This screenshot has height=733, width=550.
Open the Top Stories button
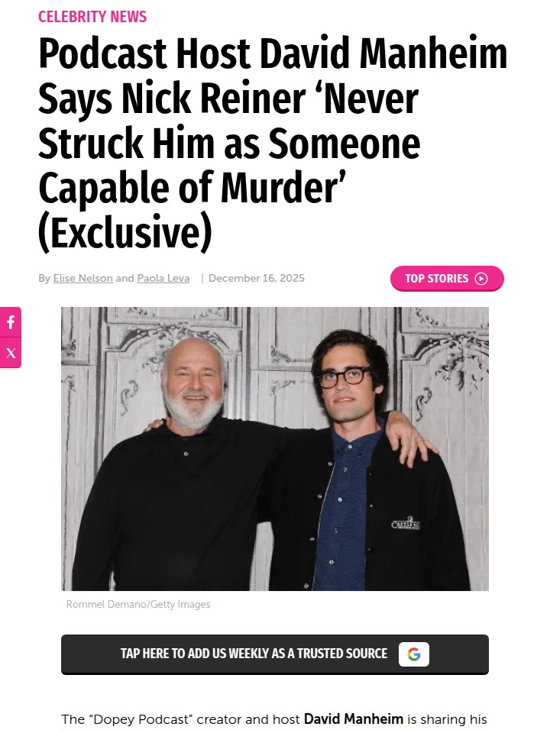[447, 279]
